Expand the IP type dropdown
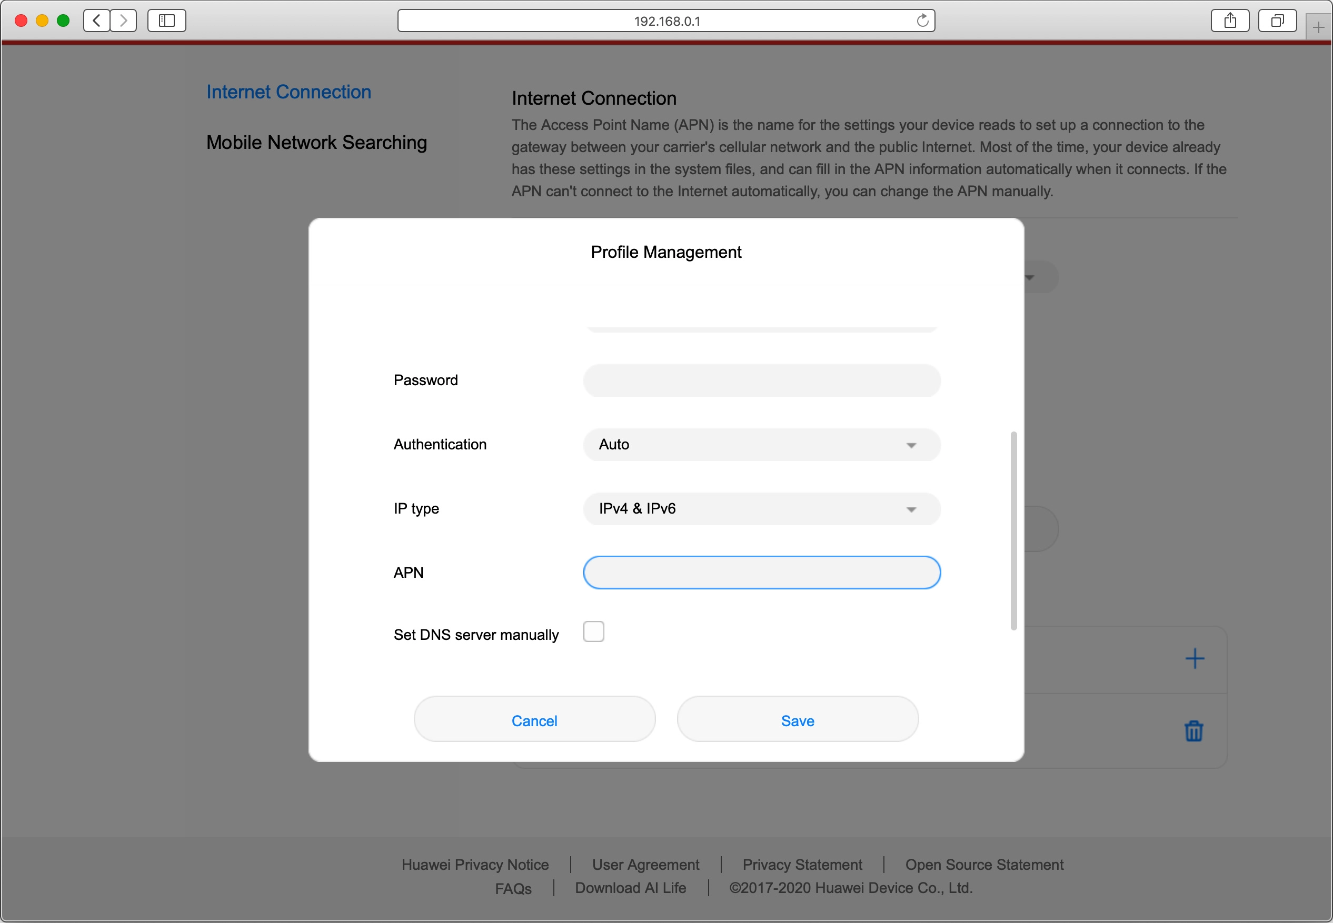1333x923 pixels. coord(761,508)
